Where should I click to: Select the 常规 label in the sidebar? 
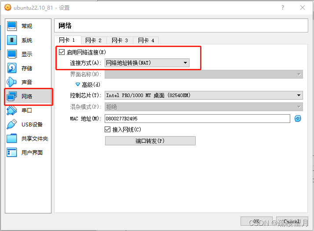27,26
